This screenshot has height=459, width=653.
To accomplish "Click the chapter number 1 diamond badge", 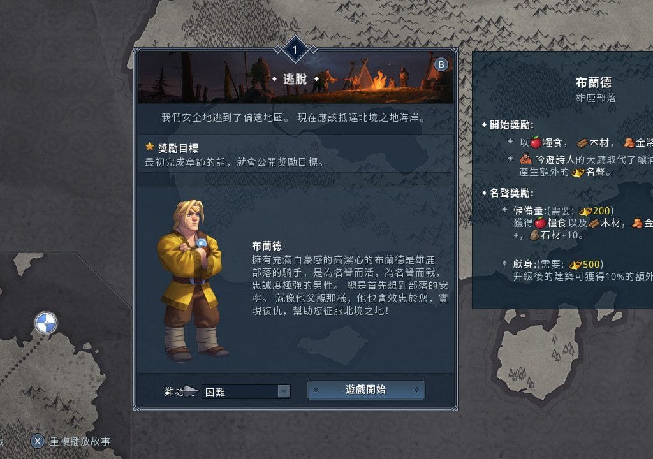I will [x=295, y=50].
